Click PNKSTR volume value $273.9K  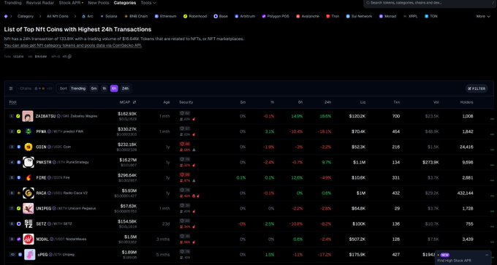tap(430, 162)
